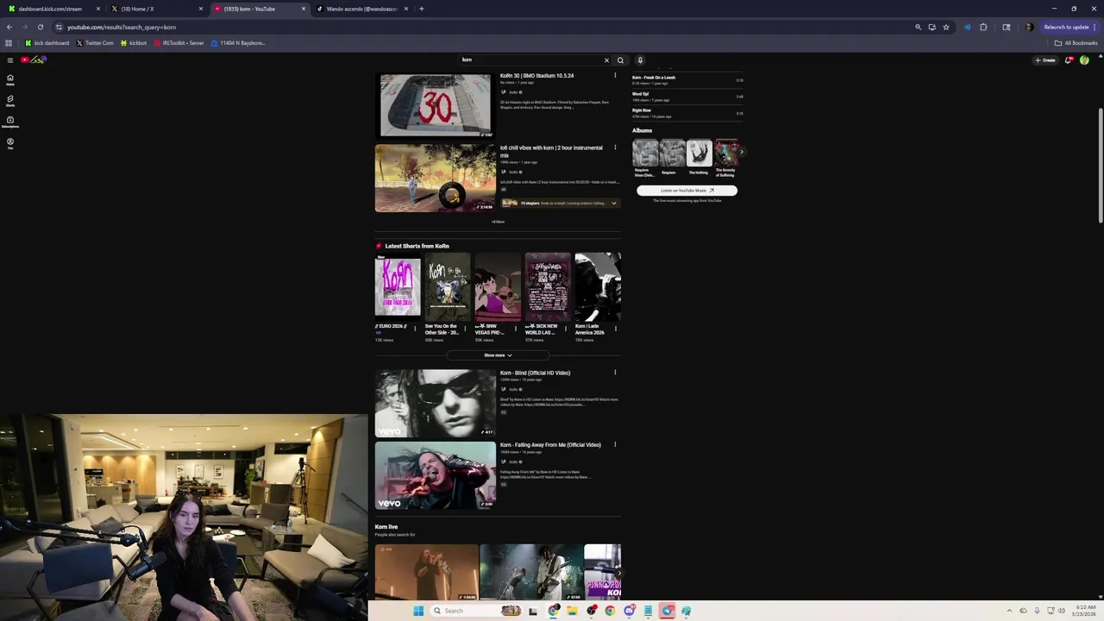Start voice search with microphone
This screenshot has width=1104, height=621.
(x=640, y=60)
